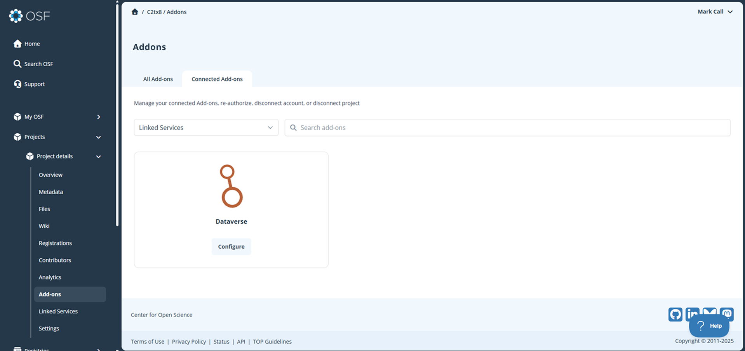
Task: Open the GitHub icon in the footer
Action: pyautogui.click(x=675, y=314)
